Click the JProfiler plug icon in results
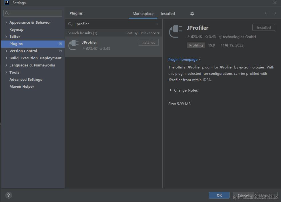281x202 pixels. coord(74,45)
